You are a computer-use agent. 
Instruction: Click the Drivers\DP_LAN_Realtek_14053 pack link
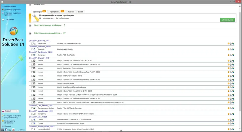coord(41,105)
